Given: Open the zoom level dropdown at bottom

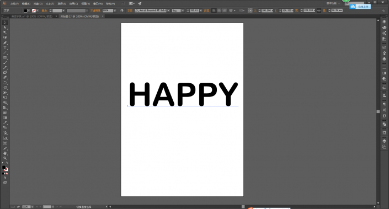Looking at the screenshot, I should click(32, 207).
